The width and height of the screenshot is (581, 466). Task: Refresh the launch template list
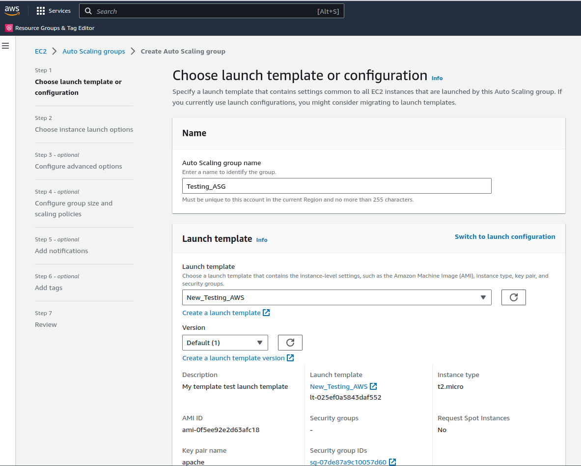pyautogui.click(x=513, y=297)
